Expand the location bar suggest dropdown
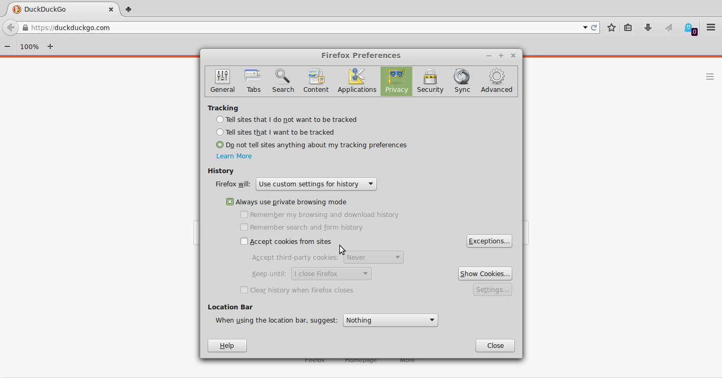Screen dimensions: 722x378 point(390,320)
